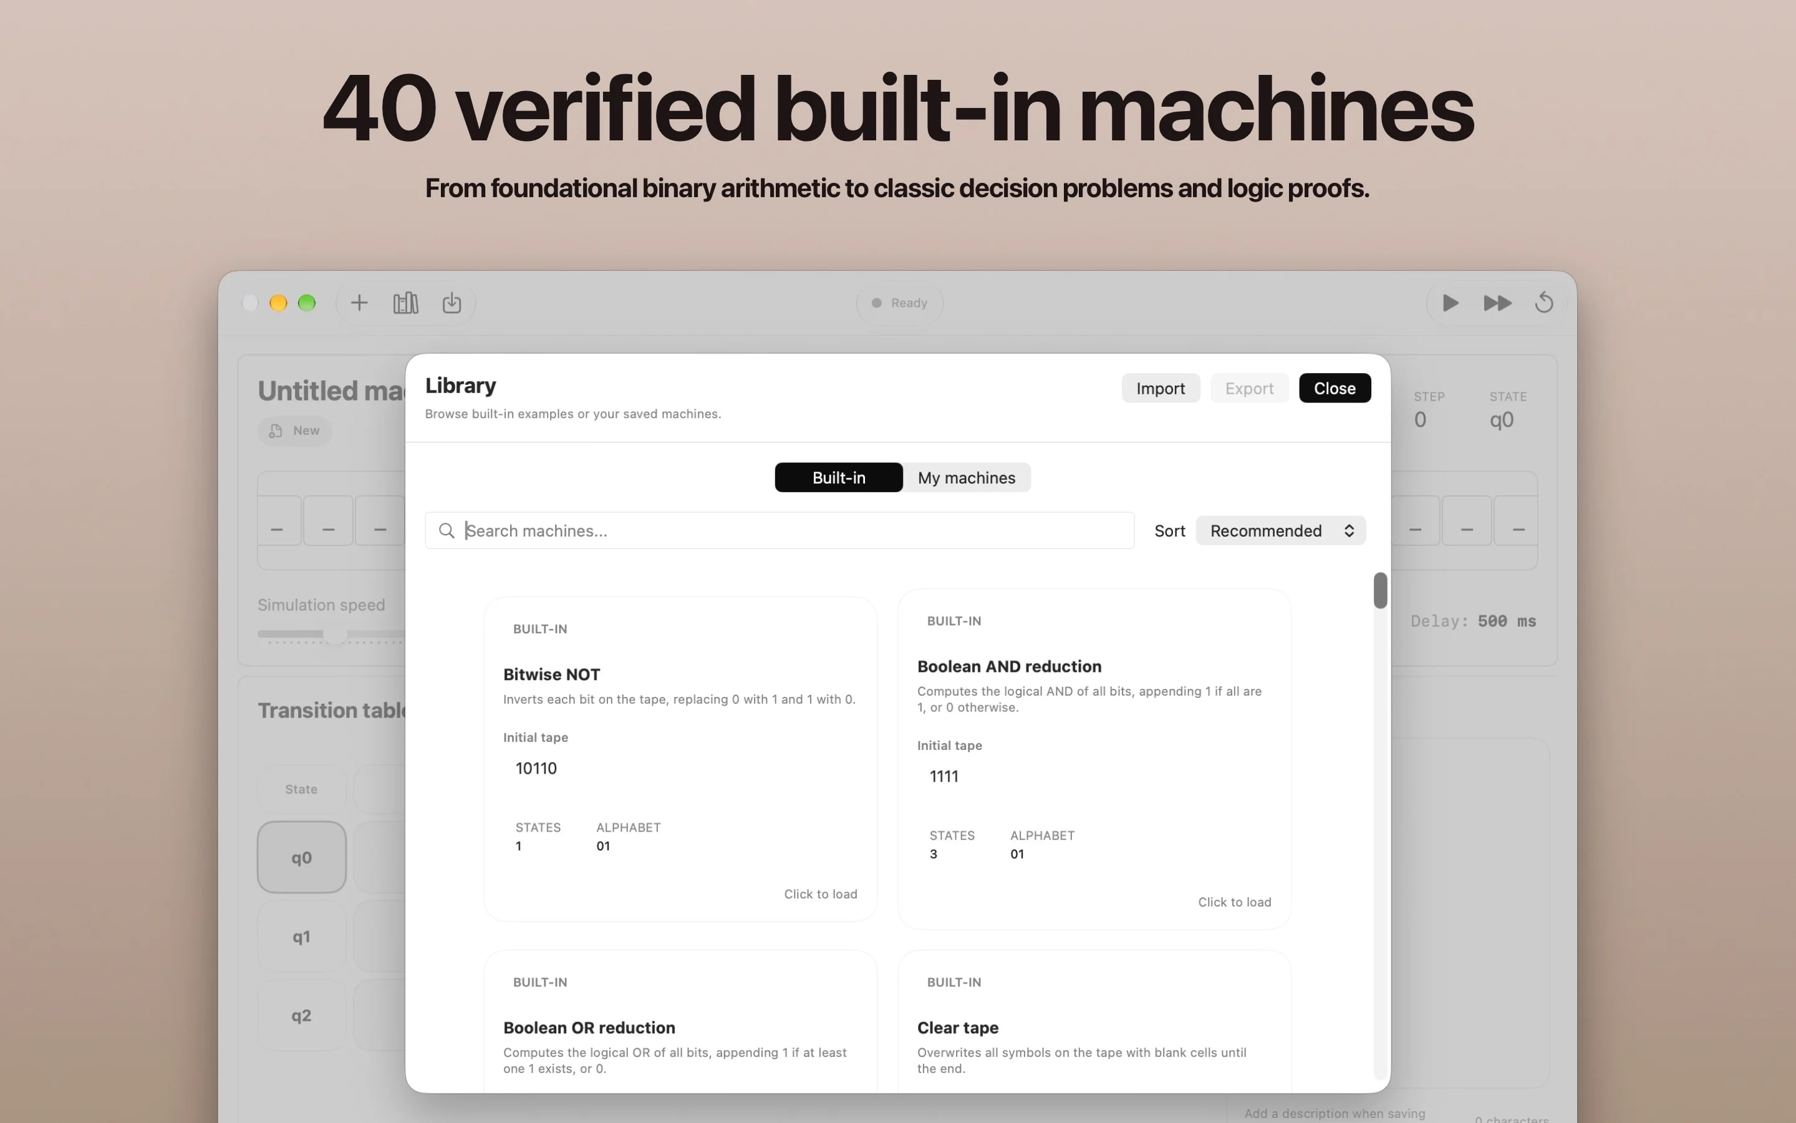Load the Boolean AND reduction card
The height and width of the screenshot is (1123, 1796).
coord(1094,759)
